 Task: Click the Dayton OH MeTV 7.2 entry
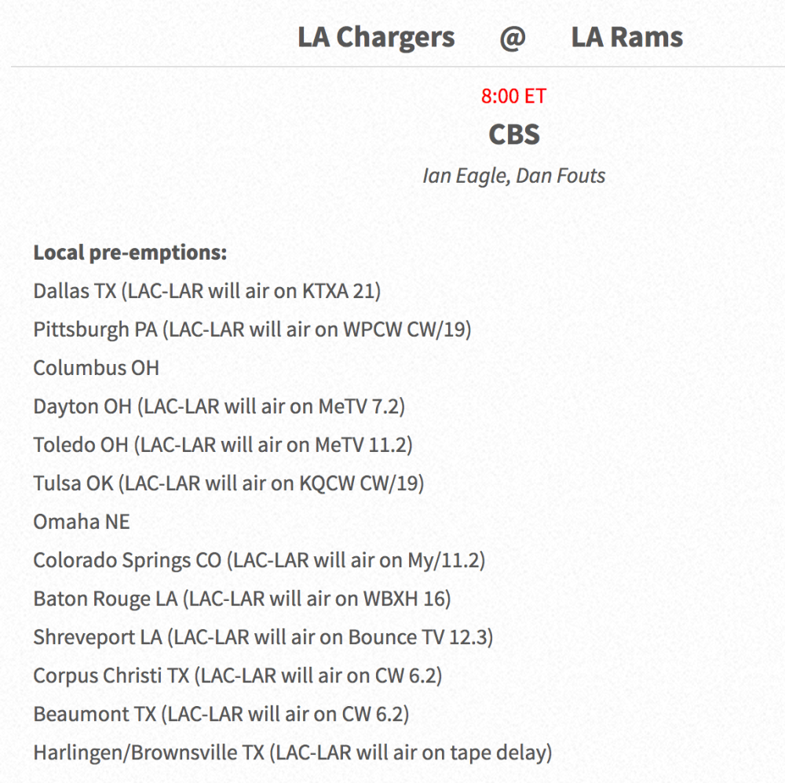[219, 406]
